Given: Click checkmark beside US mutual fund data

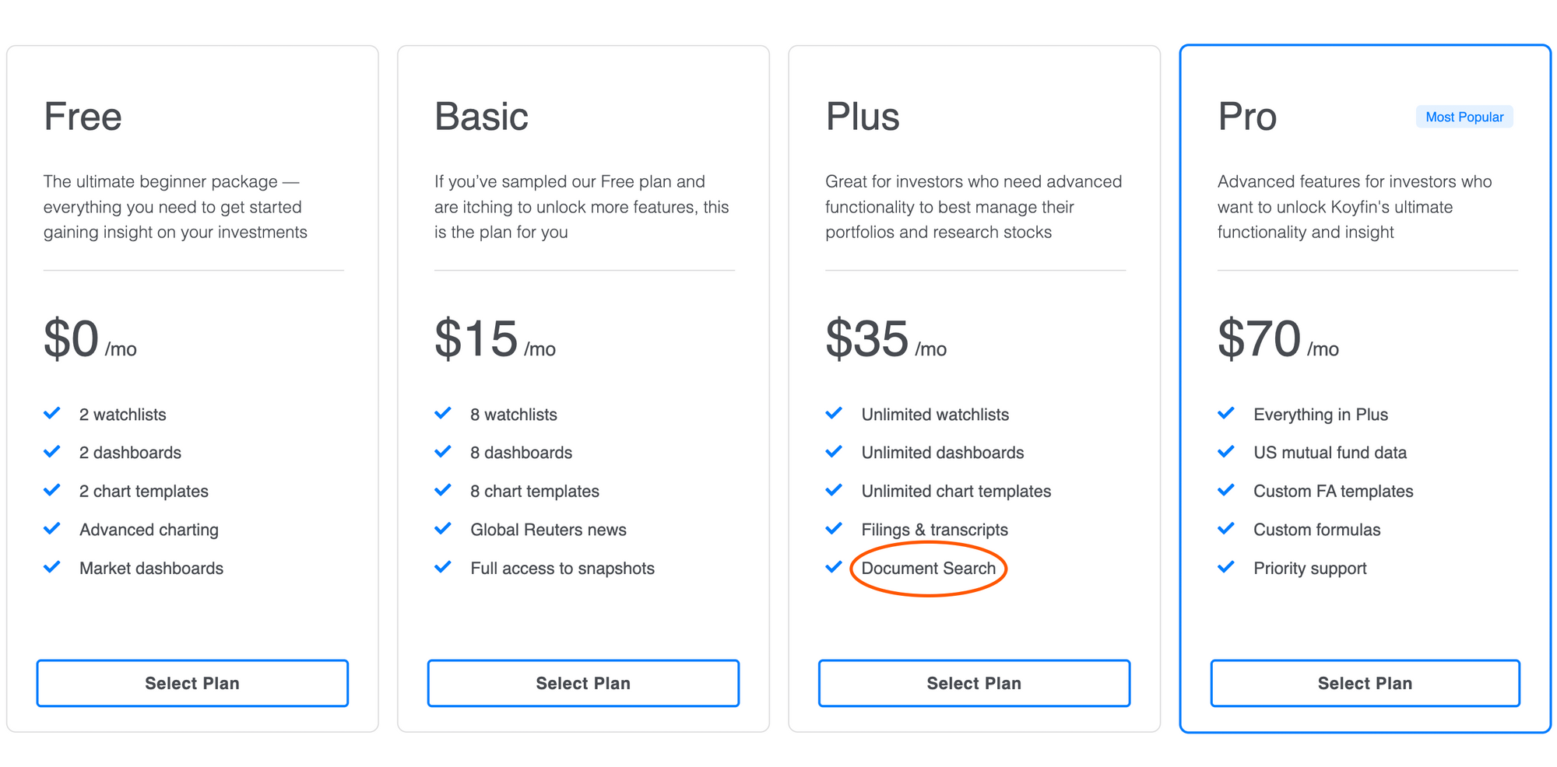Looking at the screenshot, I should pyautogui.click(x=1226, y=452).
